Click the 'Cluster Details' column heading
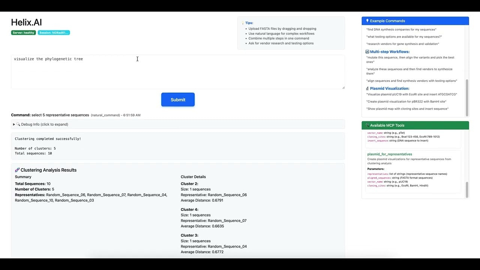Image resolution: width=480 pixels, height=270 pixels. point(193,177)
